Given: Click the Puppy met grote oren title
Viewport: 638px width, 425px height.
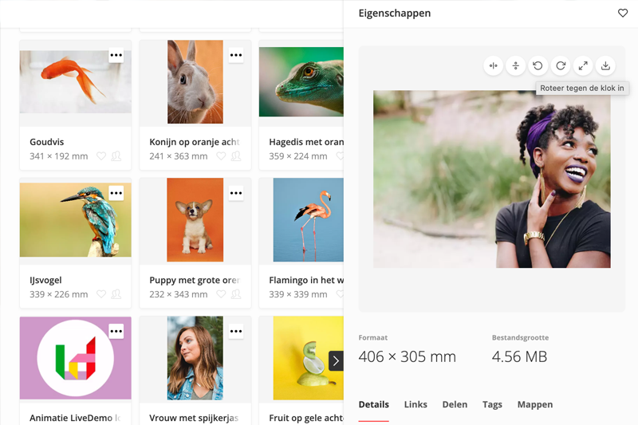Looking at the screenshot, I should pos(195,280).
